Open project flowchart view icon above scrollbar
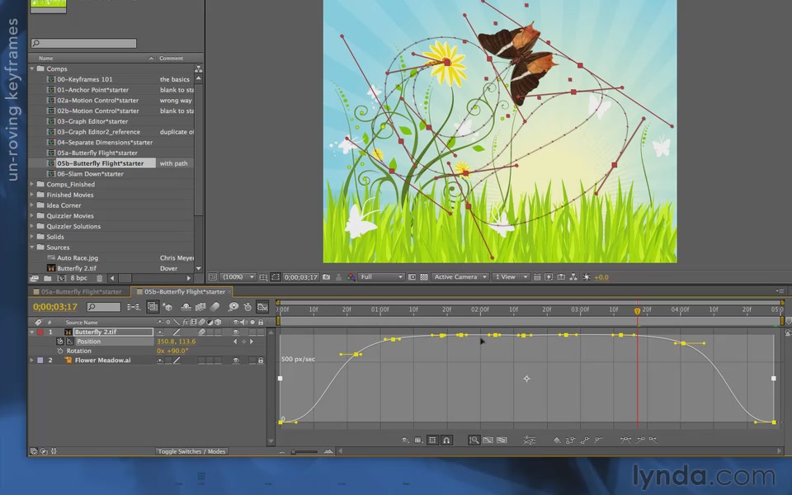792x495 pixels. click(199, 68)
